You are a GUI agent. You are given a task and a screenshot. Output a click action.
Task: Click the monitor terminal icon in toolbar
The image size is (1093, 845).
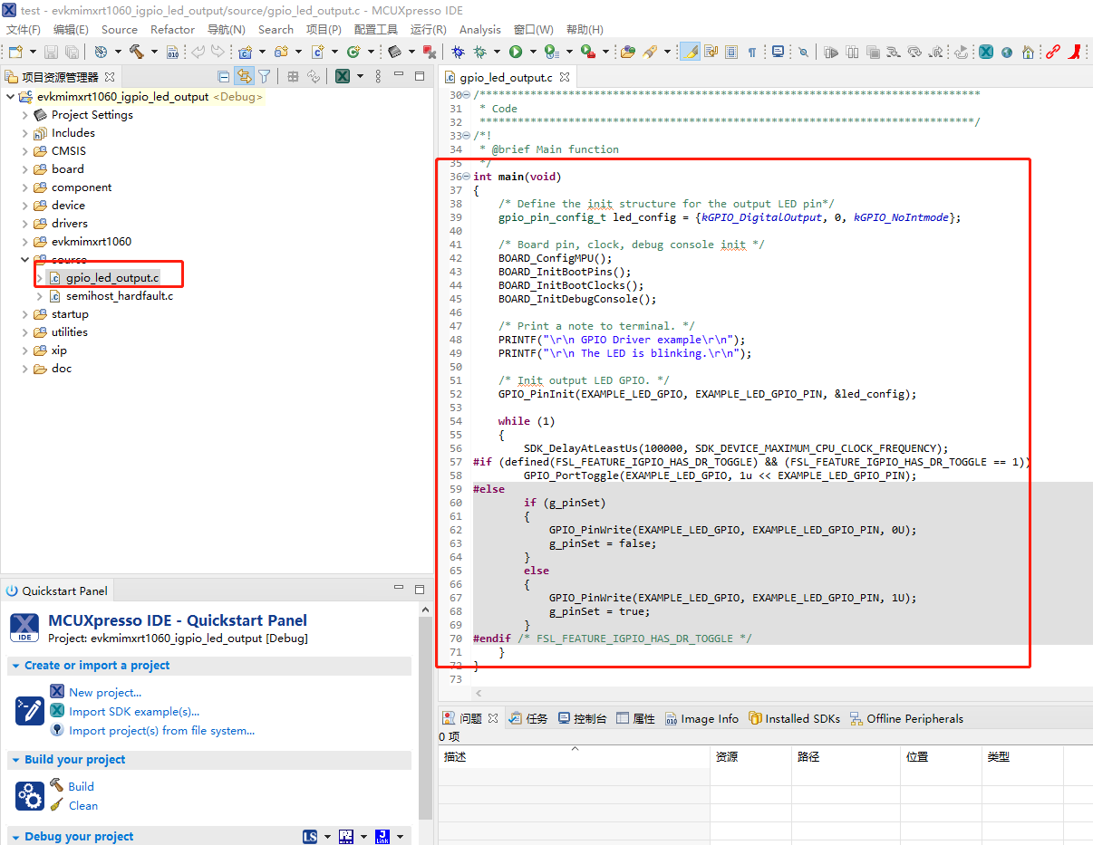point(779,53)
